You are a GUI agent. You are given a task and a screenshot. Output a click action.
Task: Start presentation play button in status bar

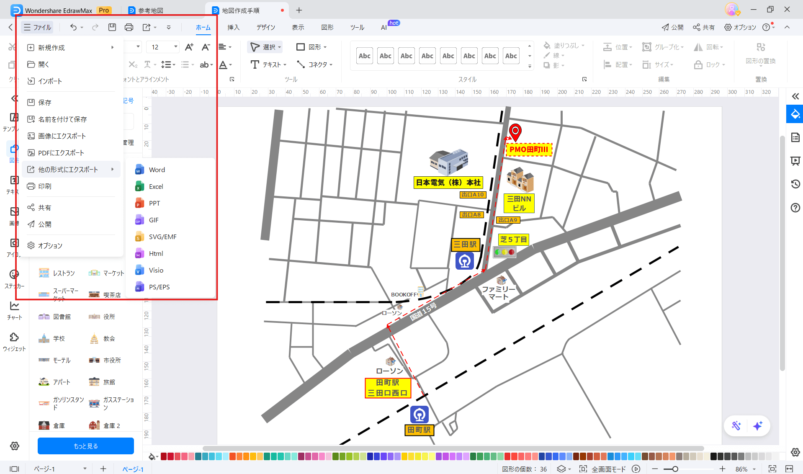click(x=636, y=469)
